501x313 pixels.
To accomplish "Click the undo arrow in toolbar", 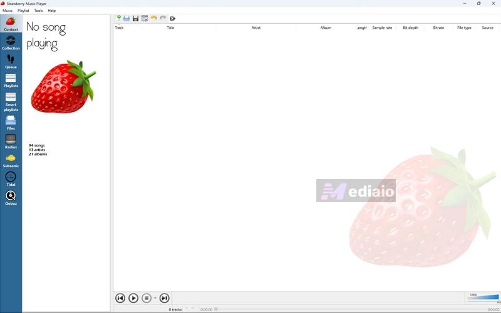I will (x=153, y=18).
